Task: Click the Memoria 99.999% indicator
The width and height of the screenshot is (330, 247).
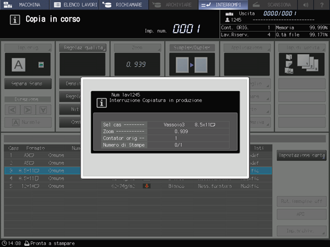Action: [x=302, y=27]
